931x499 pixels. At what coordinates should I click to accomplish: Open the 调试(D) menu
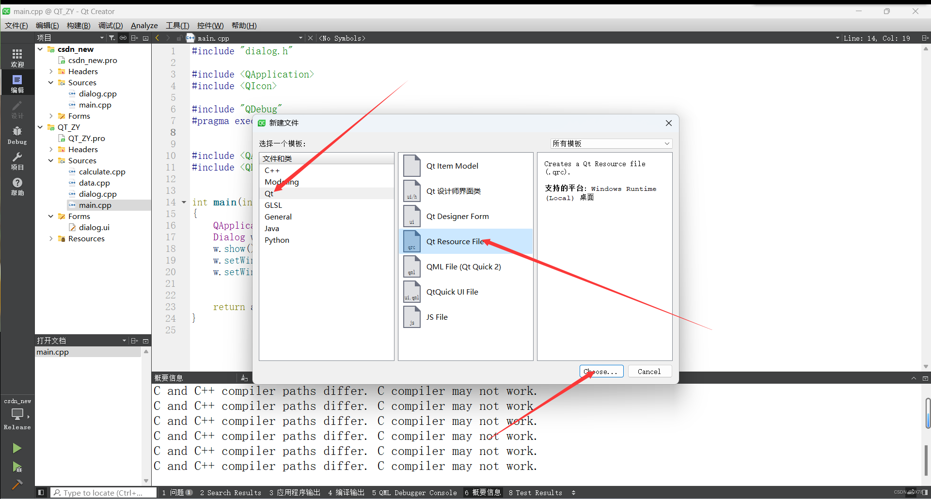[x=110, y=25]
